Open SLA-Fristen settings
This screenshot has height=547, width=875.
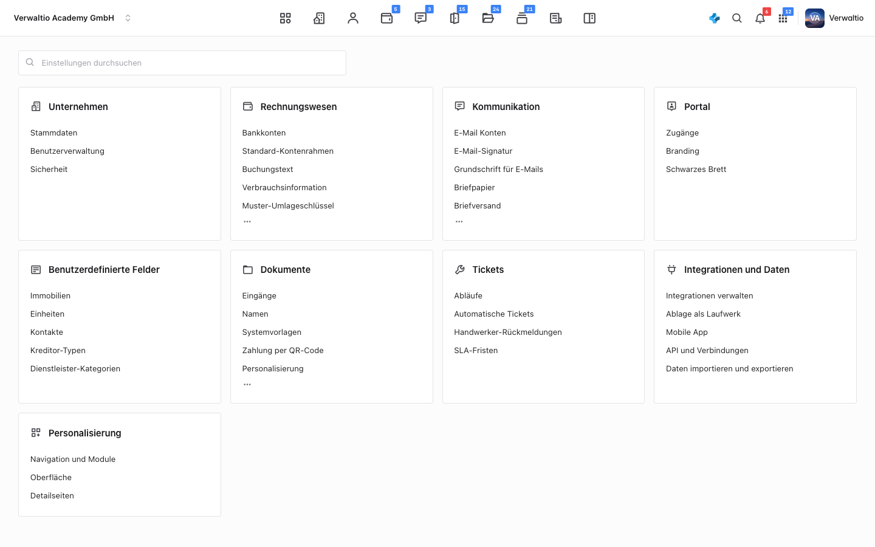pyautogui.click(x=476, y=351)
